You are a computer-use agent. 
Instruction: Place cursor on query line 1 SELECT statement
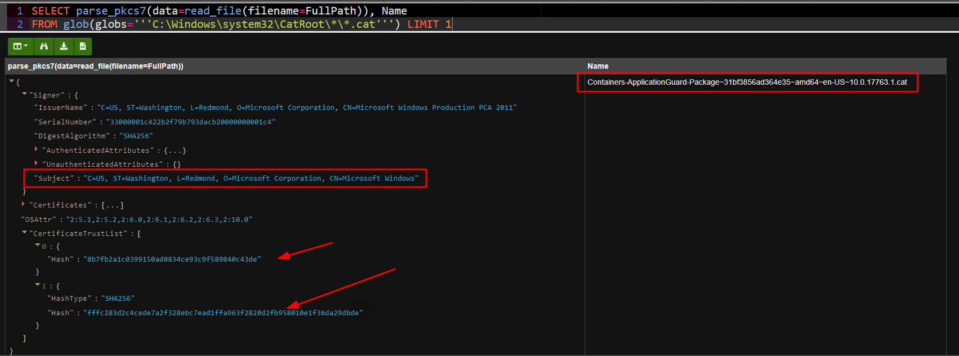215,11
